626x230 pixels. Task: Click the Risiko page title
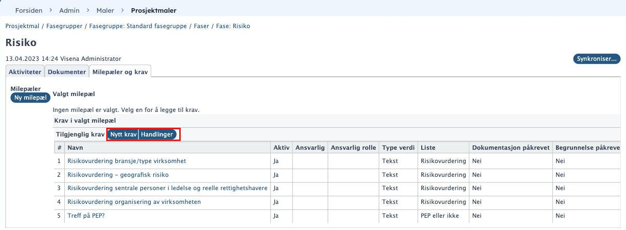click(x=21, y=43)
